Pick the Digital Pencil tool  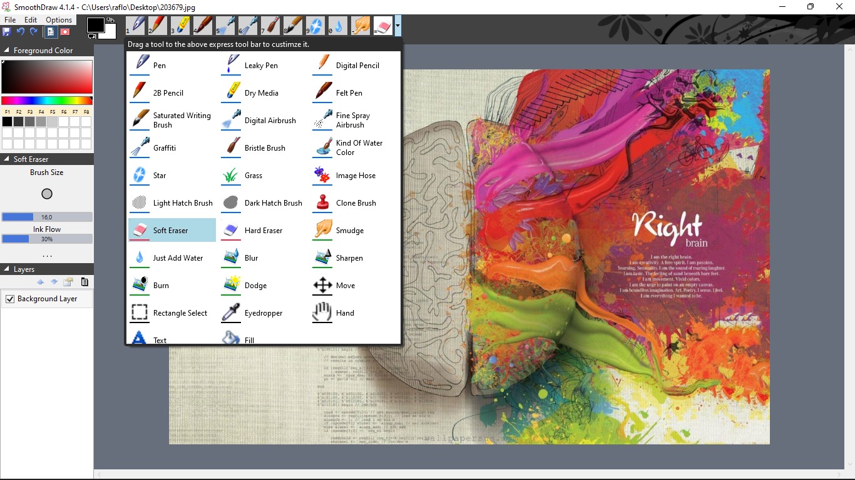(x=354, y=65)
